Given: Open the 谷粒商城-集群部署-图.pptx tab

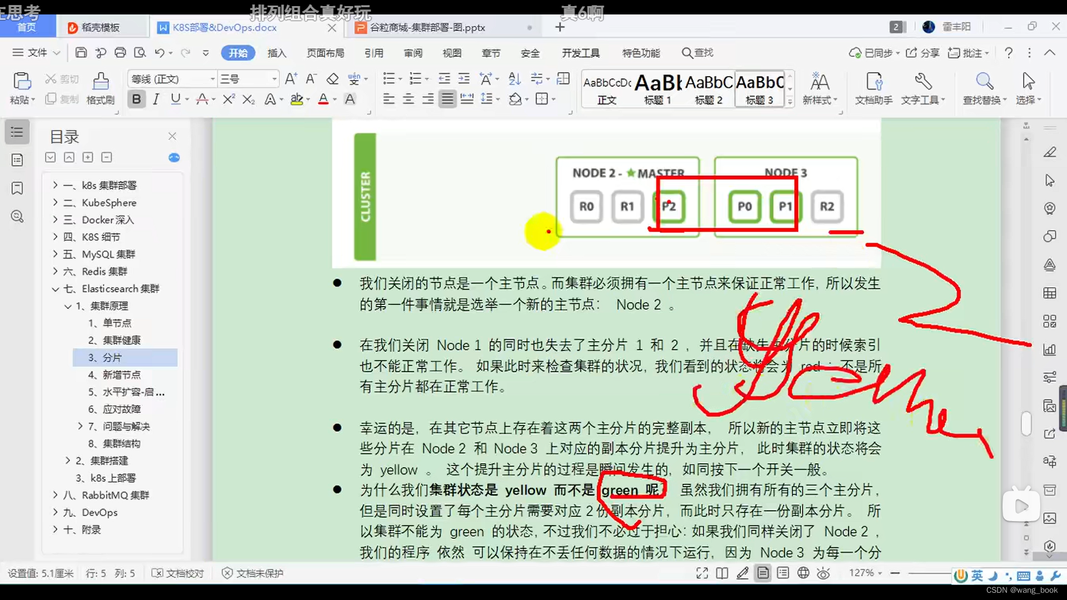Looking at the screenshot, I should (428, 27).
